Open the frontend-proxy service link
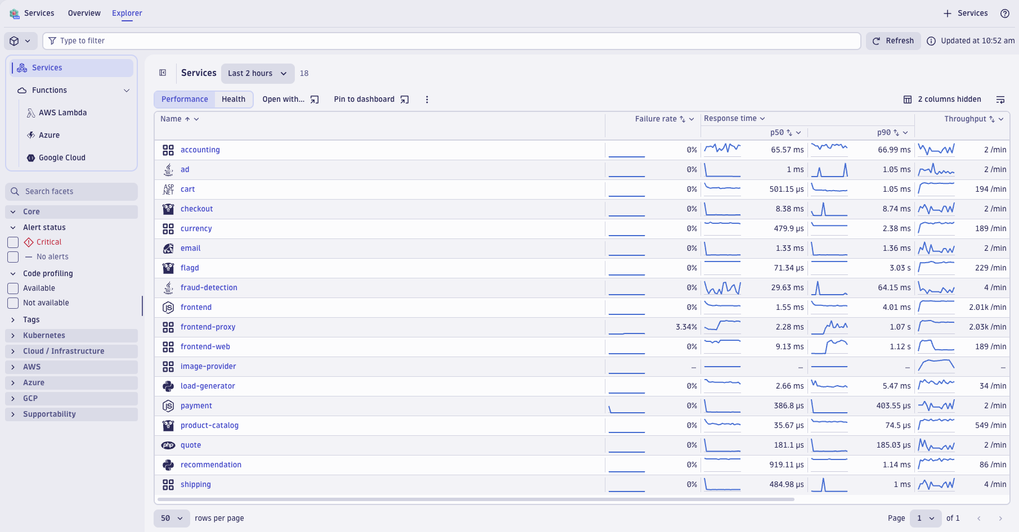The image size is (1019, 532). [208, 327]
